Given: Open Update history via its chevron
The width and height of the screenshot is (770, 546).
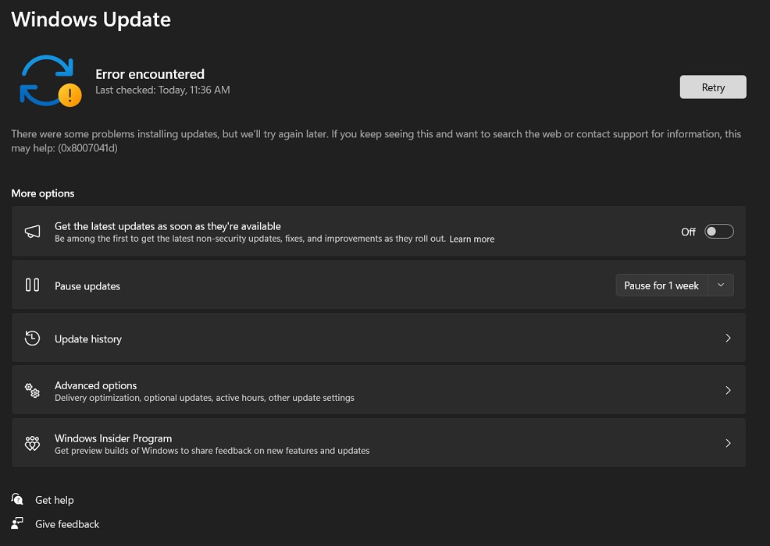Looking at the screenshot, I should (728, 338).
